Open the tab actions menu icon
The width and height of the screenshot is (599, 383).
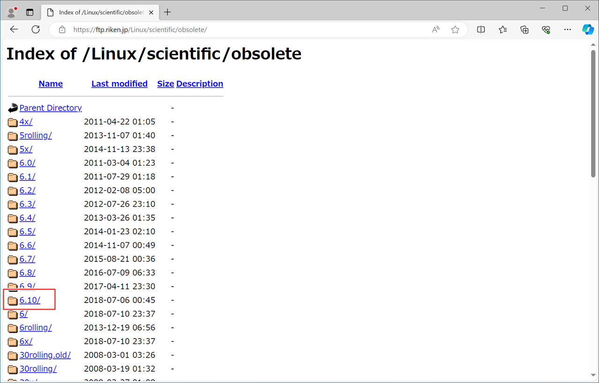[x=30, y=12]
